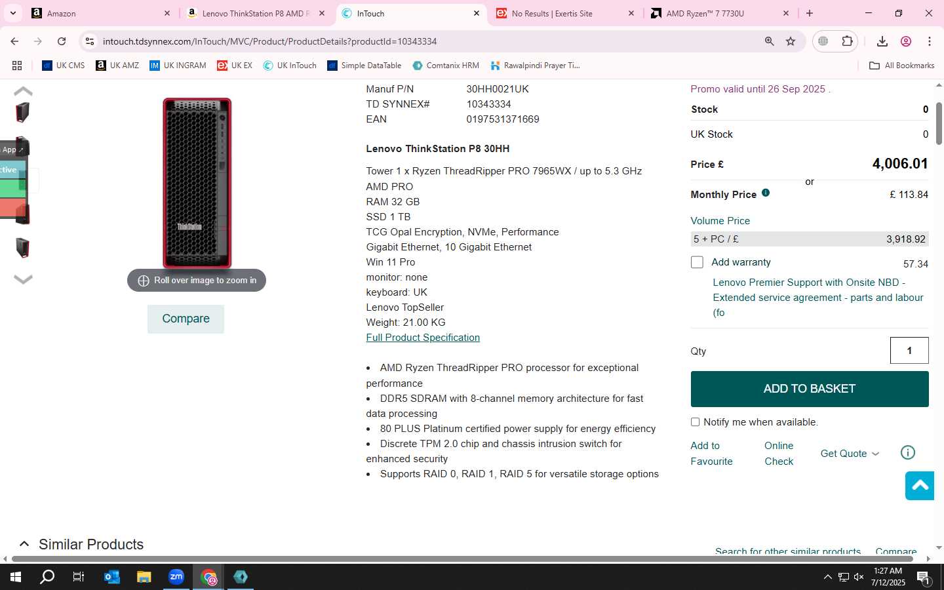Open site information icon in address bar
The width and height of the screenshot is (944, 590).
point(90,41)
